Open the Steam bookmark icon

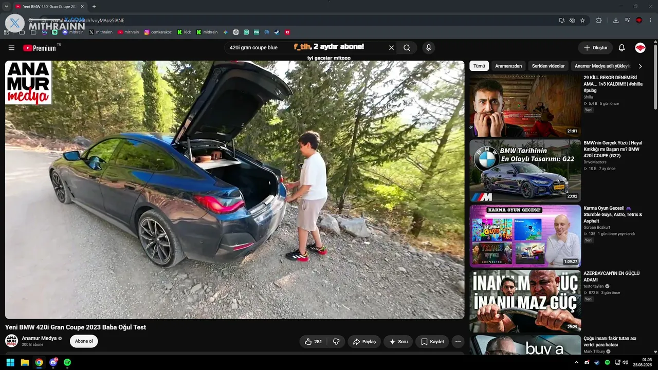[x=277, y=32]
